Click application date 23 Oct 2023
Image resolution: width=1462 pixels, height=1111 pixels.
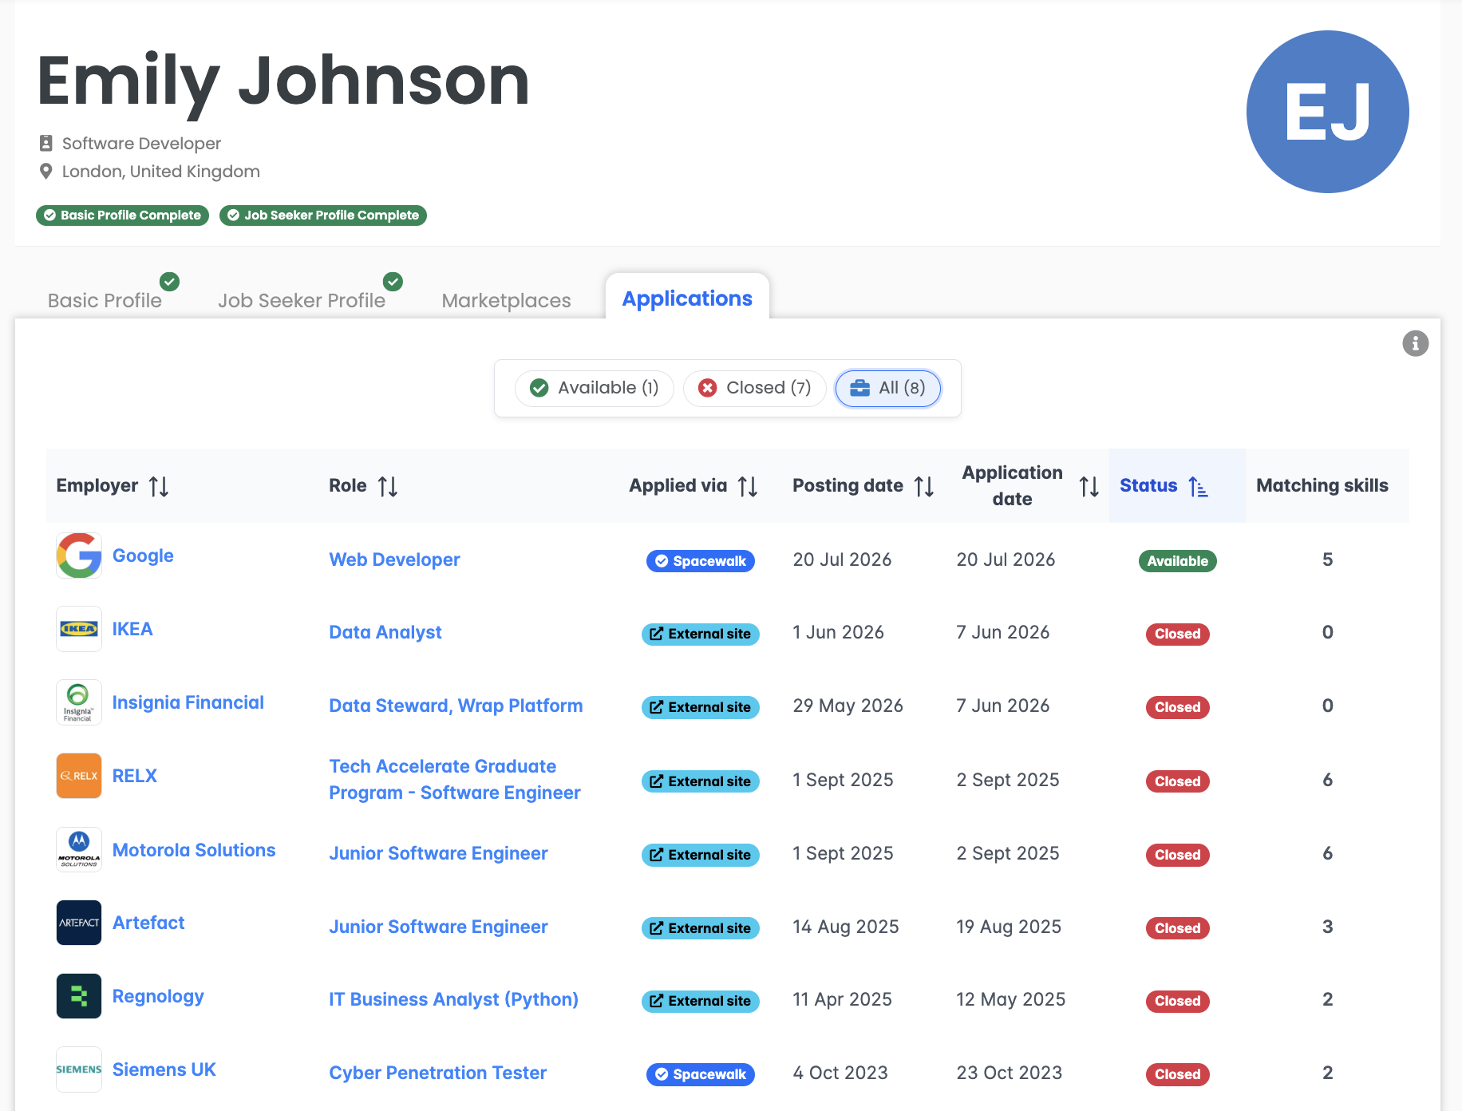click(1009, 1073)
